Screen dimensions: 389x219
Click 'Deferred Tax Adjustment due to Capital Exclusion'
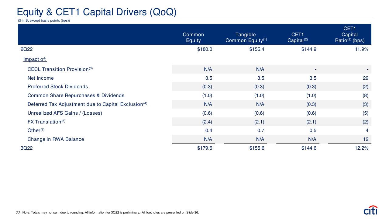coord(87,104)
